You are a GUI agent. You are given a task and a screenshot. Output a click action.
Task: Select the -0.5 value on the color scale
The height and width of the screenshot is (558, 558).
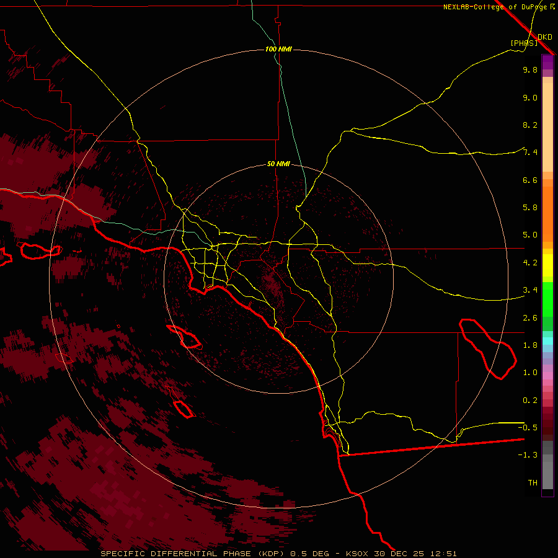click(x=528, y=427)
